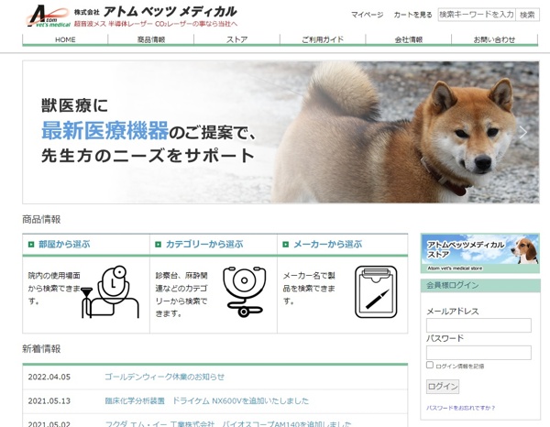Click green square bullet beside 部屋から選ぶ
Screen dimensions: 550x427
[31, 245]
